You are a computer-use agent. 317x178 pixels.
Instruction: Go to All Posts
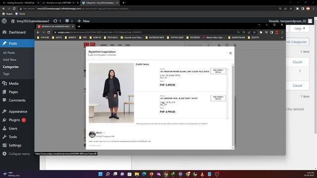(9, 53)
